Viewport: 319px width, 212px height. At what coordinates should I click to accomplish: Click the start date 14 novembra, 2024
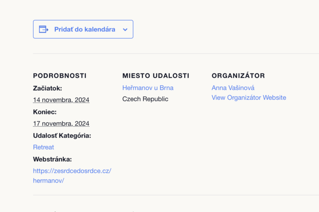click(61, 100)
